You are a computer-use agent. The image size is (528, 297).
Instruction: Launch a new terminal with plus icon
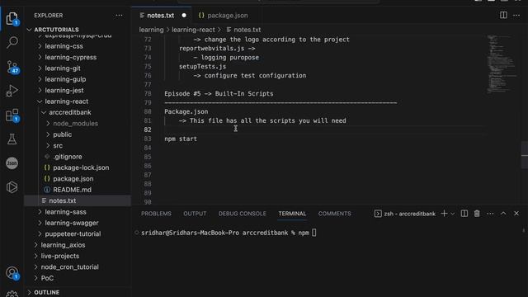pos(444,214)
